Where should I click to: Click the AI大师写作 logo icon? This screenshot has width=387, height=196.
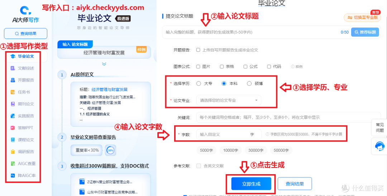click(x=25, y=10)
